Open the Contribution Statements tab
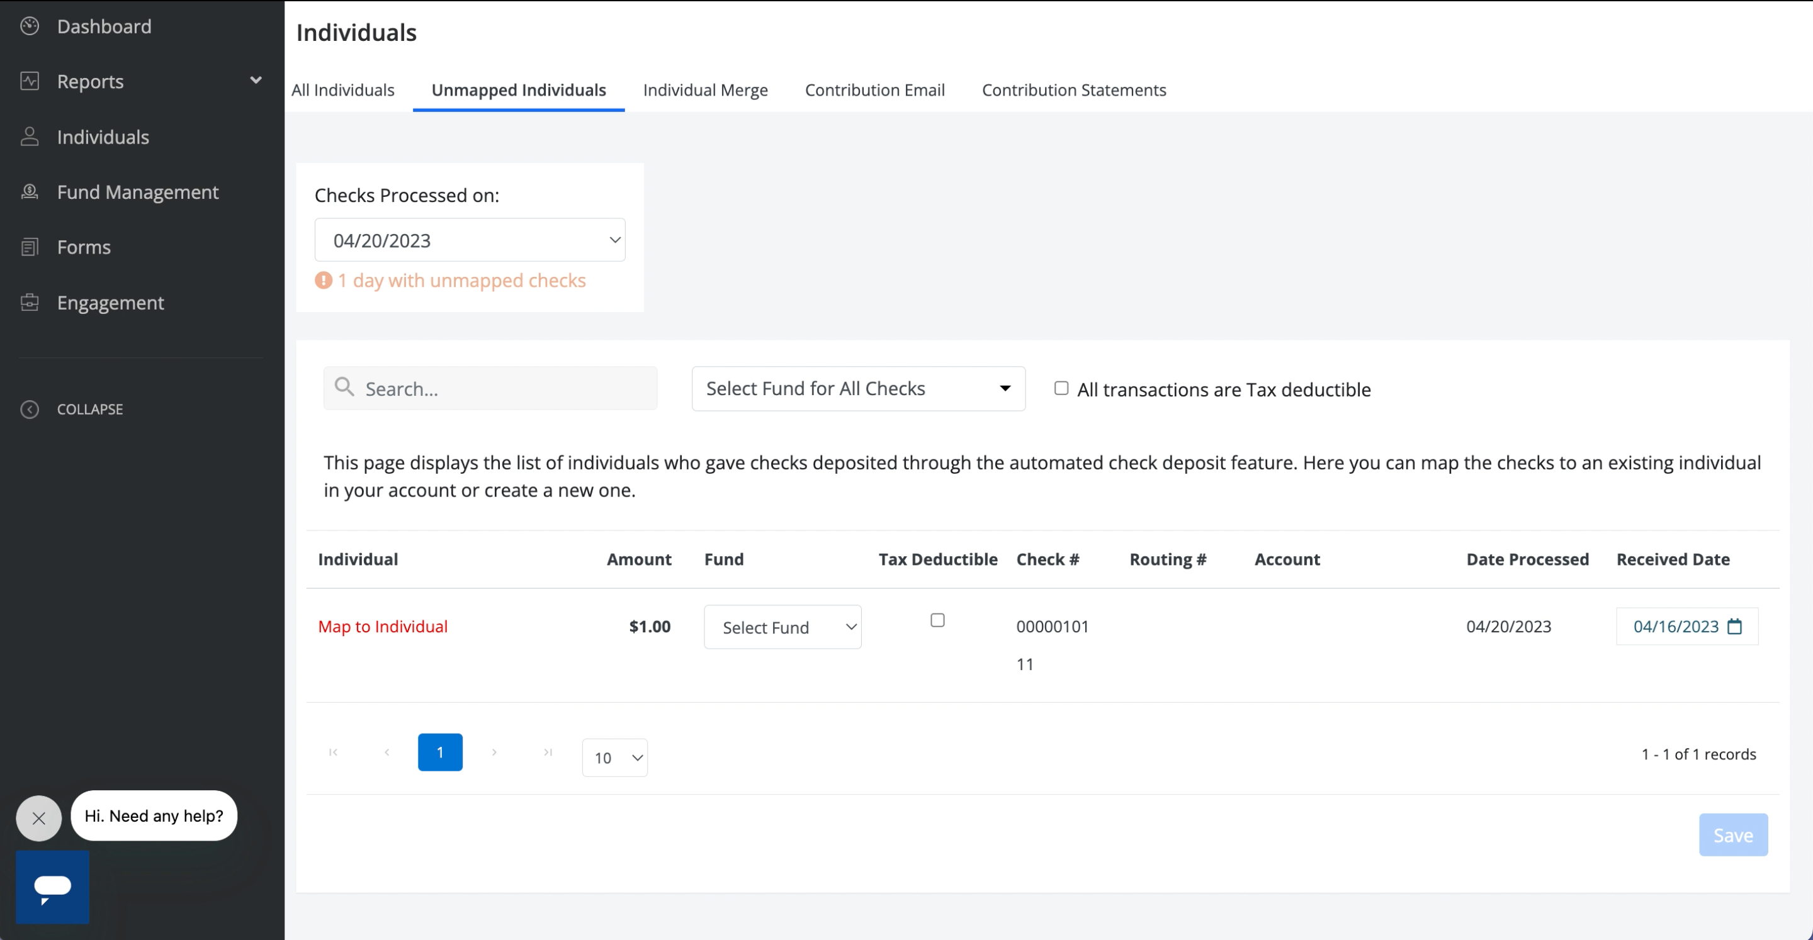This screenshot has height=940, width=1813. click(x=1073, y=90)
